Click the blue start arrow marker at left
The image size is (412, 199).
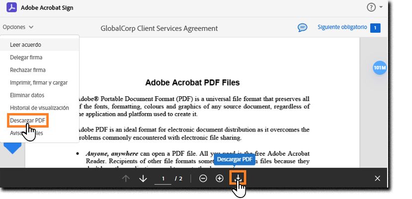click(12, 148)
